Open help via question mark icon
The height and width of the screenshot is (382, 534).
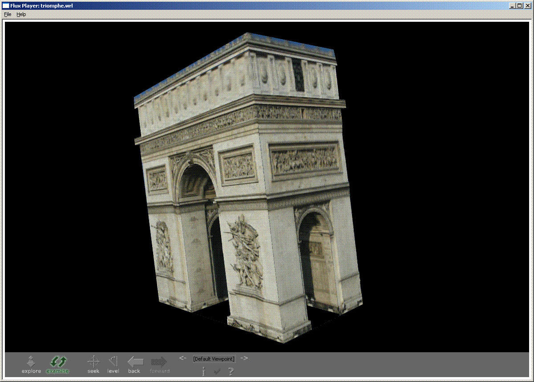pos(231,371)
